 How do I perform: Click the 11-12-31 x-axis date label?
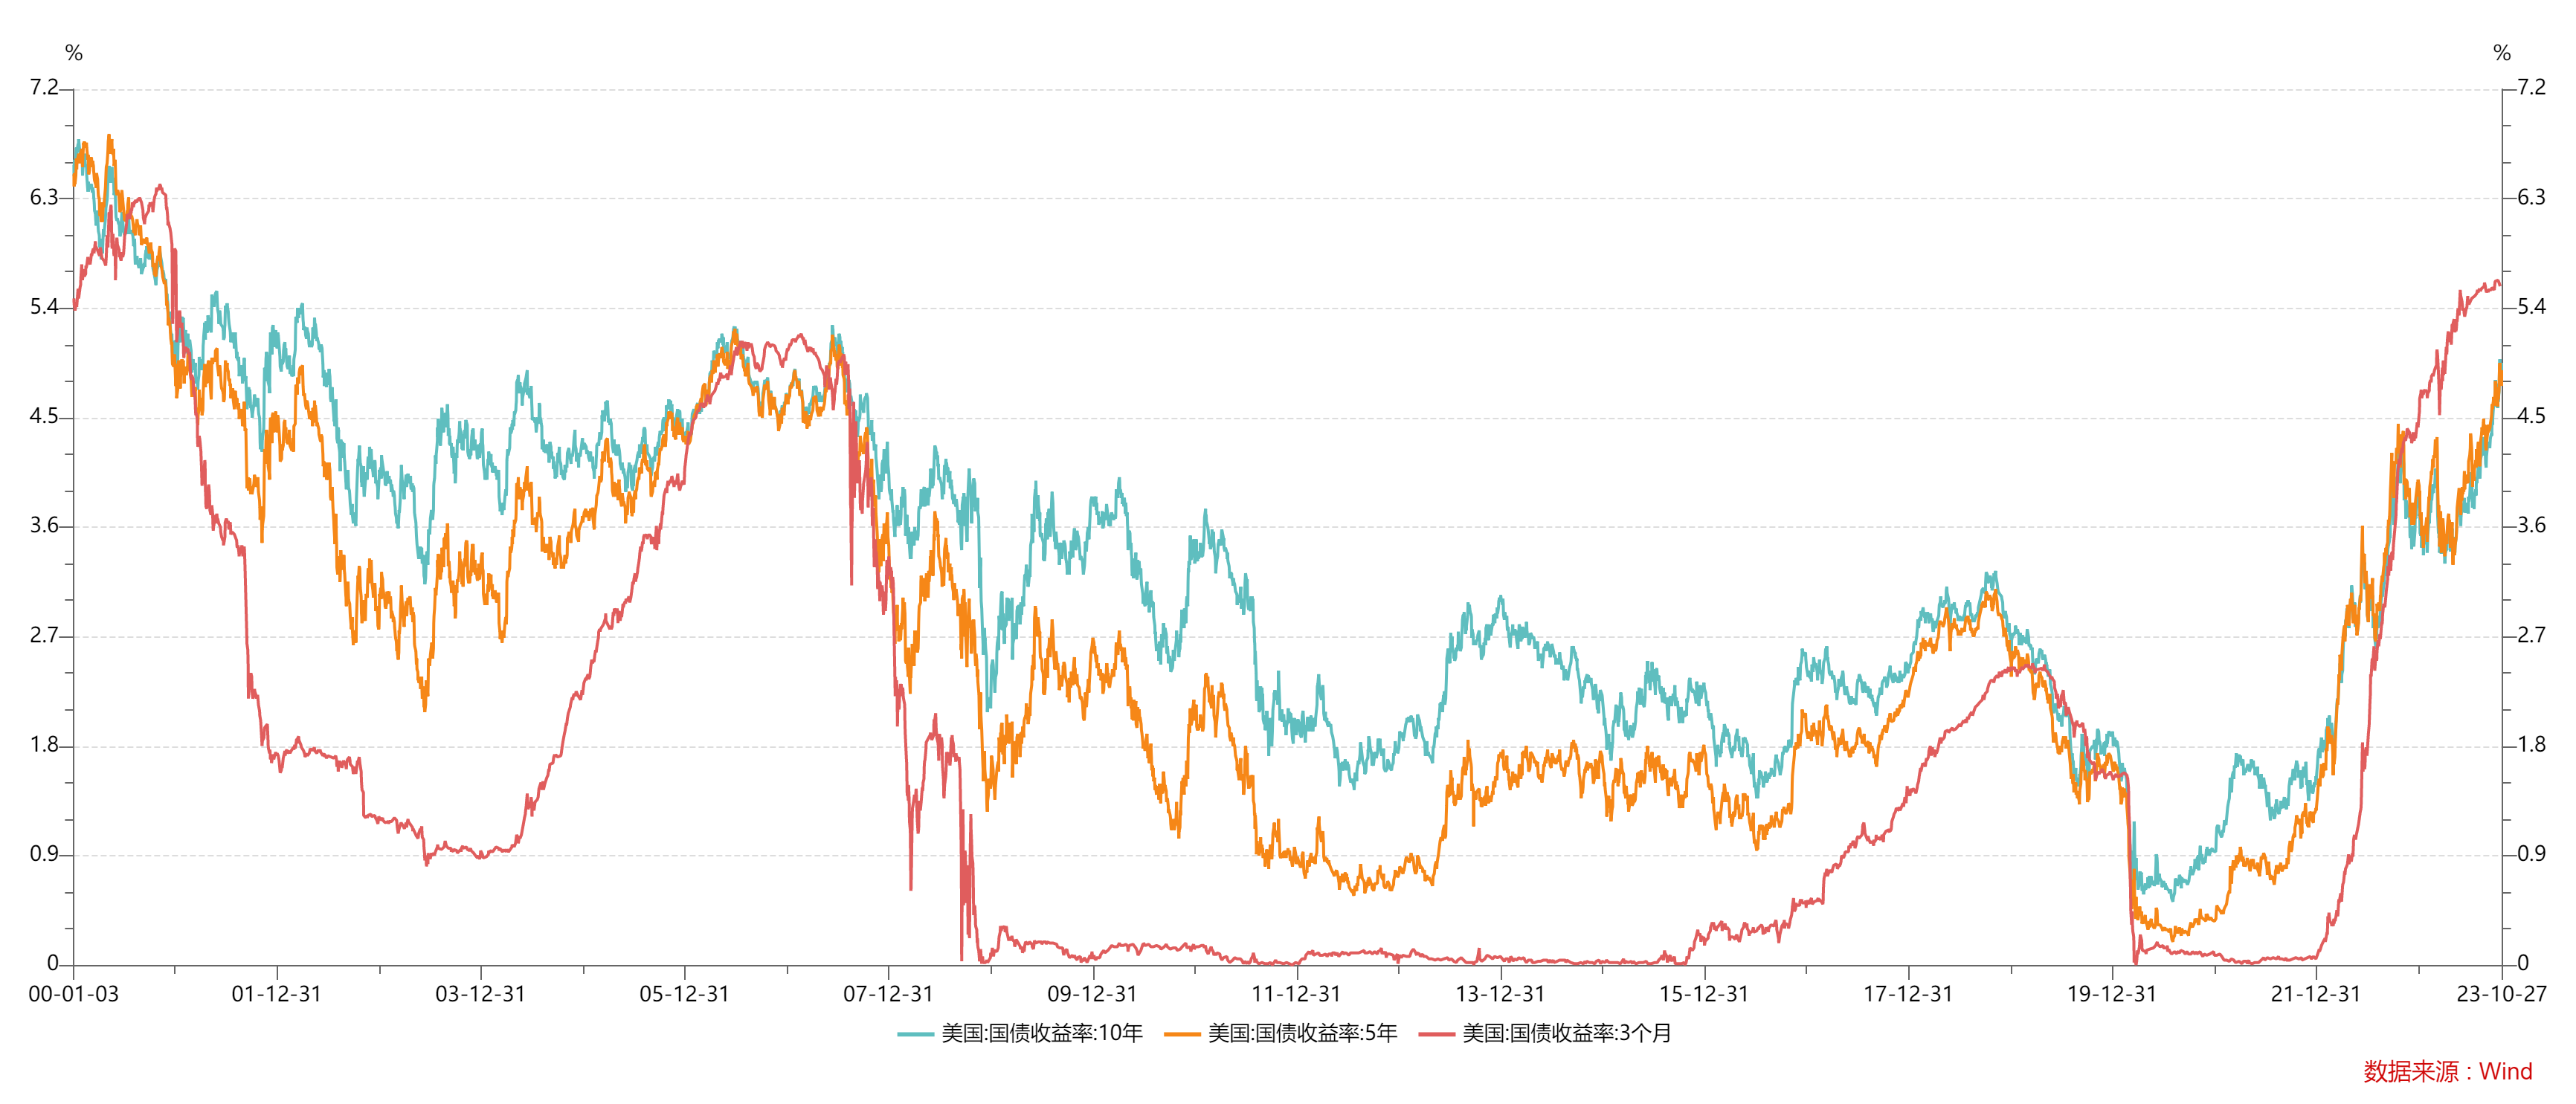pos(1296,994)
